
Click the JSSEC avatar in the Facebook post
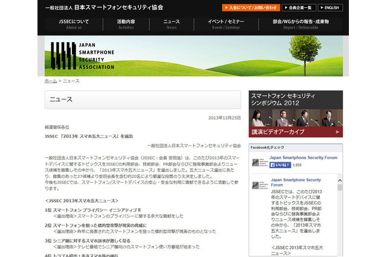click(259, 185)
